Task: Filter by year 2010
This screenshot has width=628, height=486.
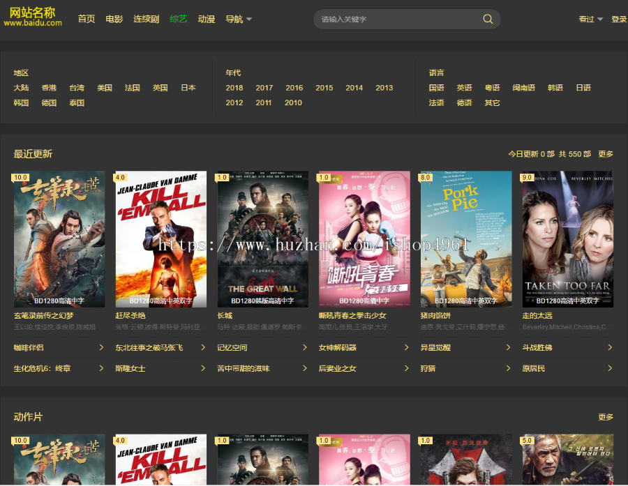Action: 293,103
